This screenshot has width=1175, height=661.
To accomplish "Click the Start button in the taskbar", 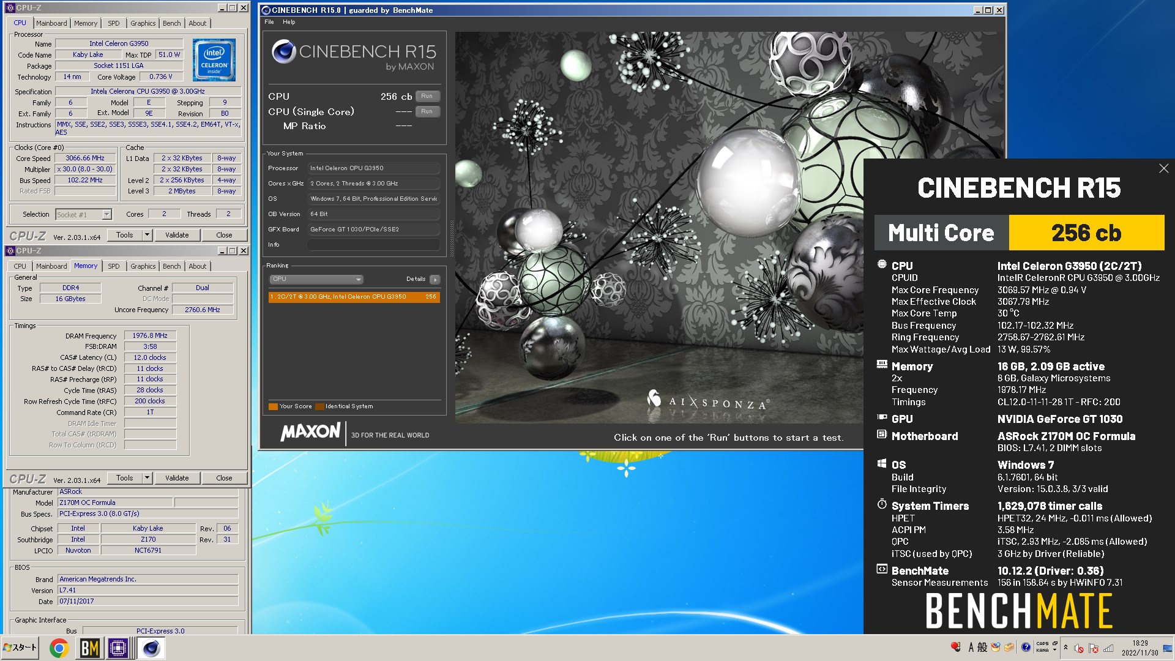I will click(20, 648).
